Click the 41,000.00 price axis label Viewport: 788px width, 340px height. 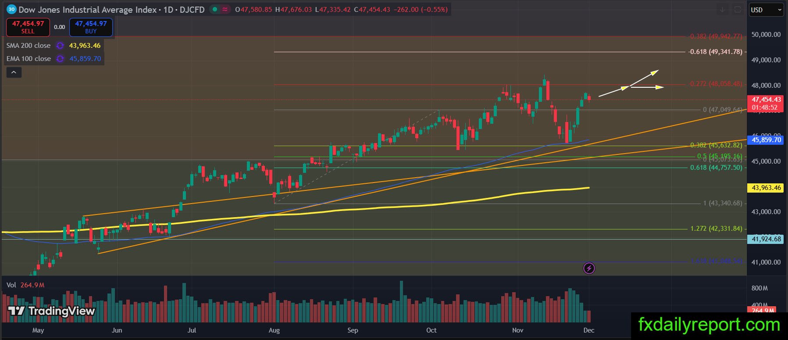pos(766,262)
